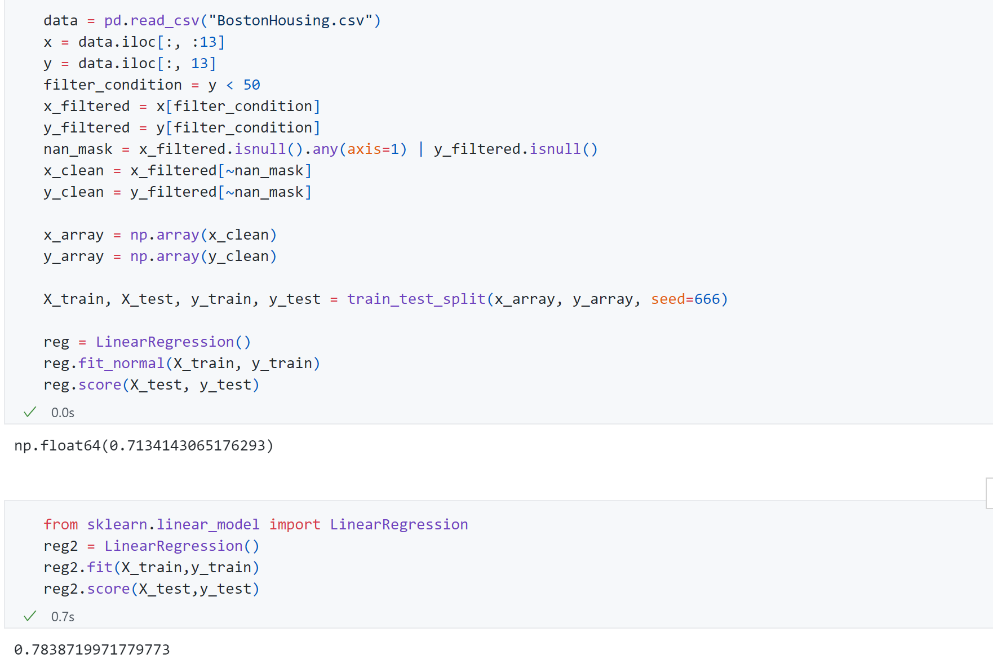Click the train_test_split function name
The image size is (993, 663).
pyautogui.click(x=416, y=299)
